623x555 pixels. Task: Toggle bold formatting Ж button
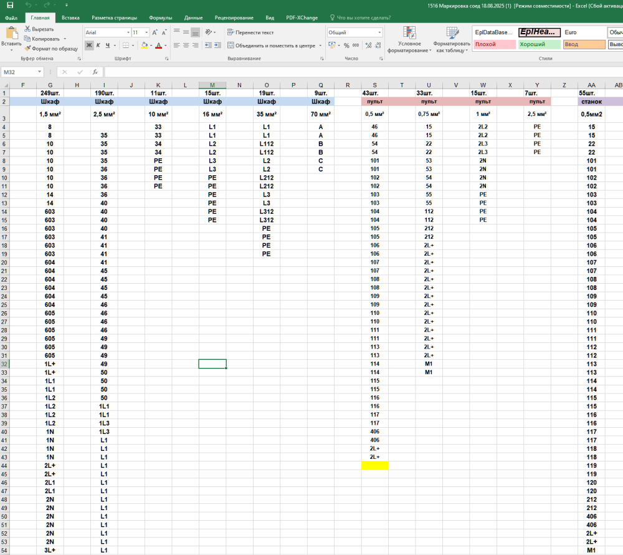[x=89, y=45]
